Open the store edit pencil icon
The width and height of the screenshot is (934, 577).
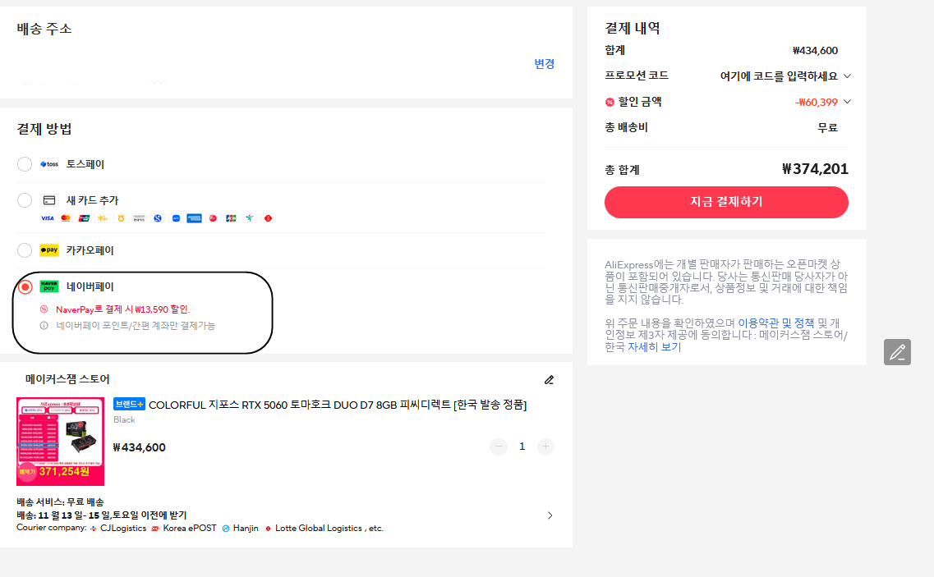click(x=549, y=380)
